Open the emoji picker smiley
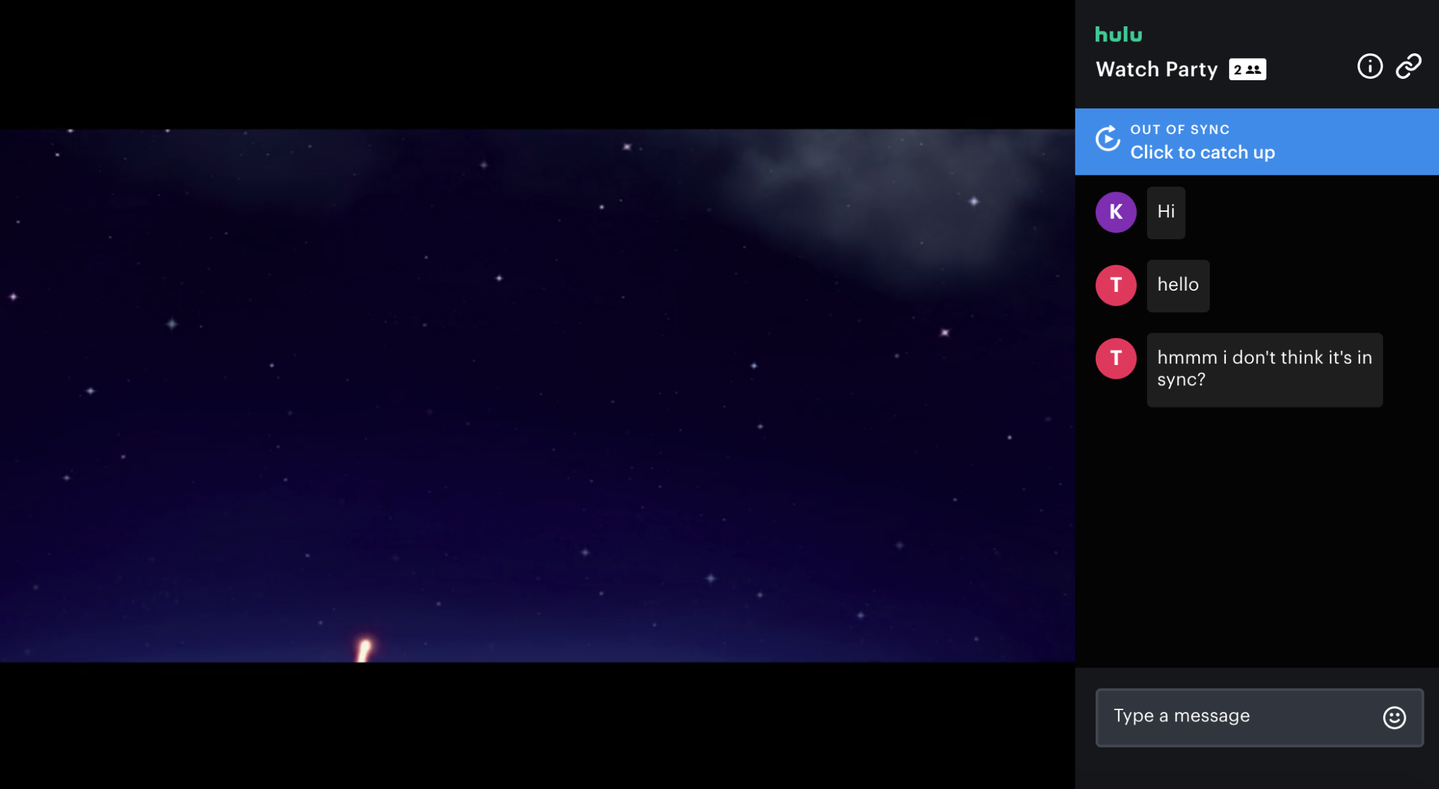 (1394, 717)
